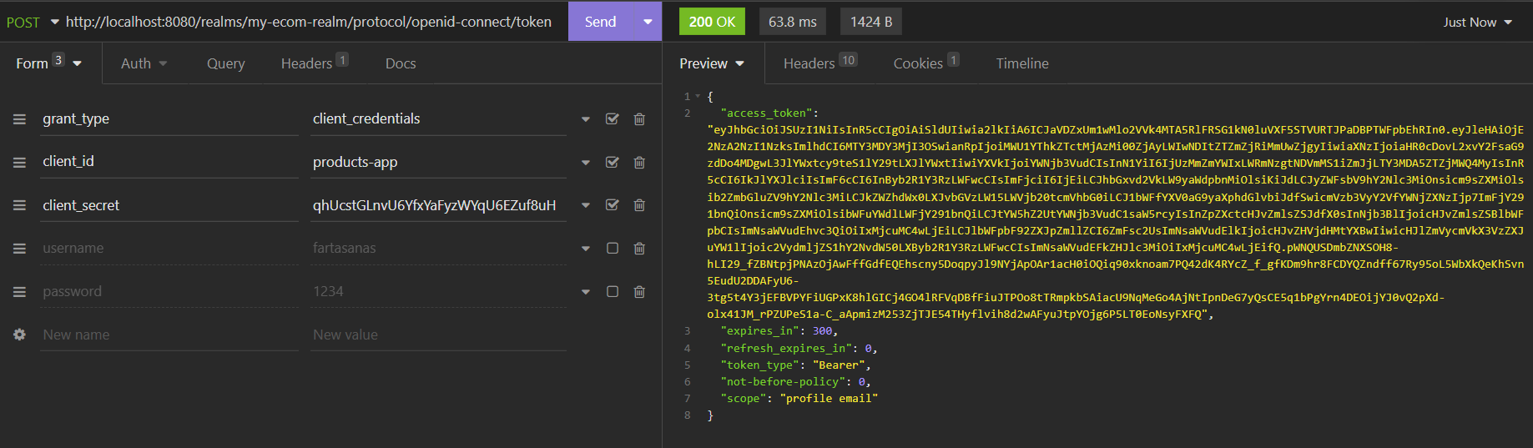Grab the drag handle of client_id row
The image size is (1533, 448).
click(x=19, y=163)
